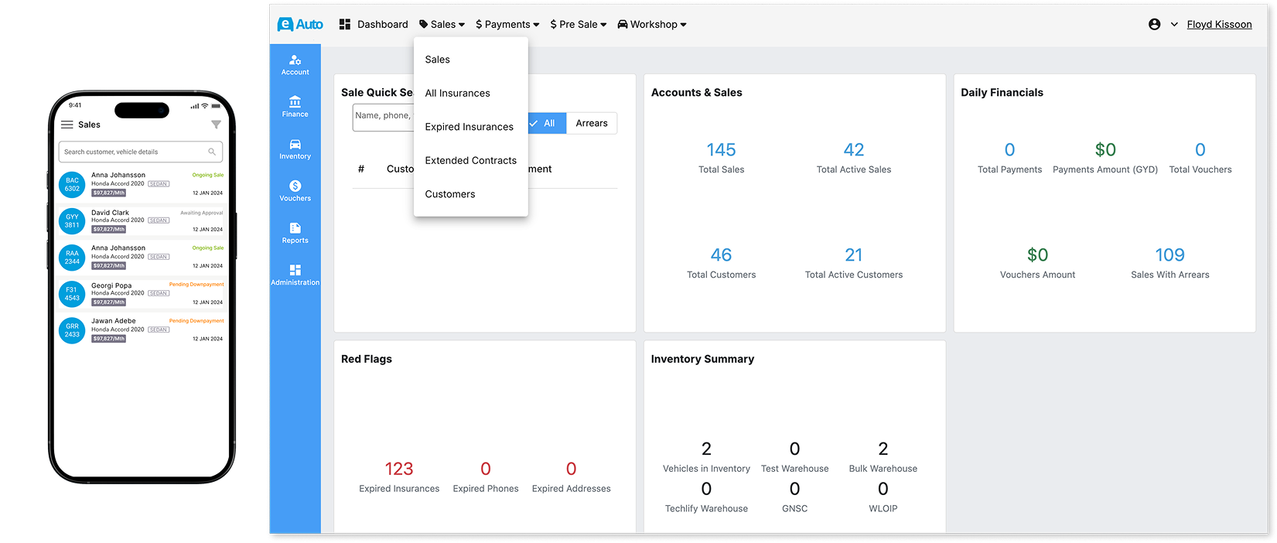1277x543 pixels.
Task: Open the Dashboard grid icon
Action: coord(345,24)
